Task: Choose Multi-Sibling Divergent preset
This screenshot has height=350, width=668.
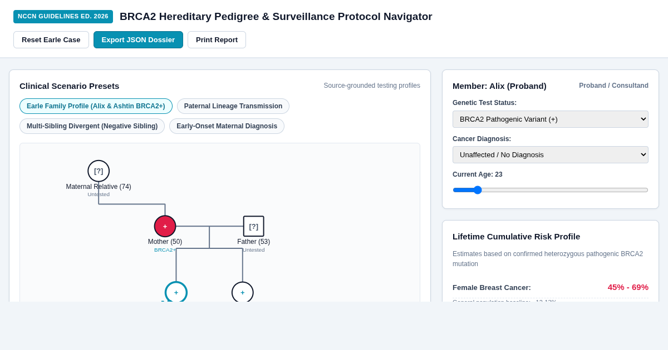Action: click(x=92, y=126)
